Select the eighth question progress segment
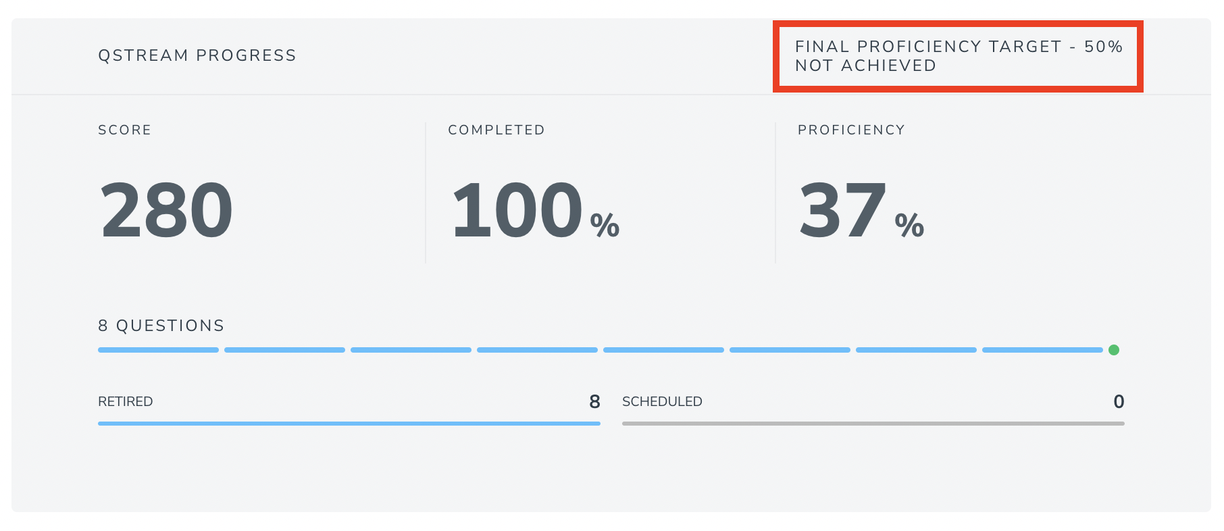This screenshot has height=531, width=1224. pyautogui.click(x=1042, y=350)
